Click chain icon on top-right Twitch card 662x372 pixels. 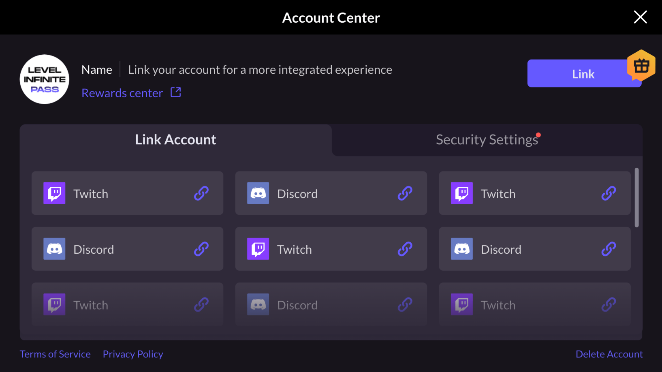pyautogui.click(x=609, y=193)
